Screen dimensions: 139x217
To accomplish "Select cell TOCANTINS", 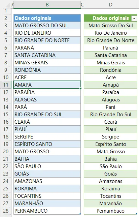I will [47, 196].
